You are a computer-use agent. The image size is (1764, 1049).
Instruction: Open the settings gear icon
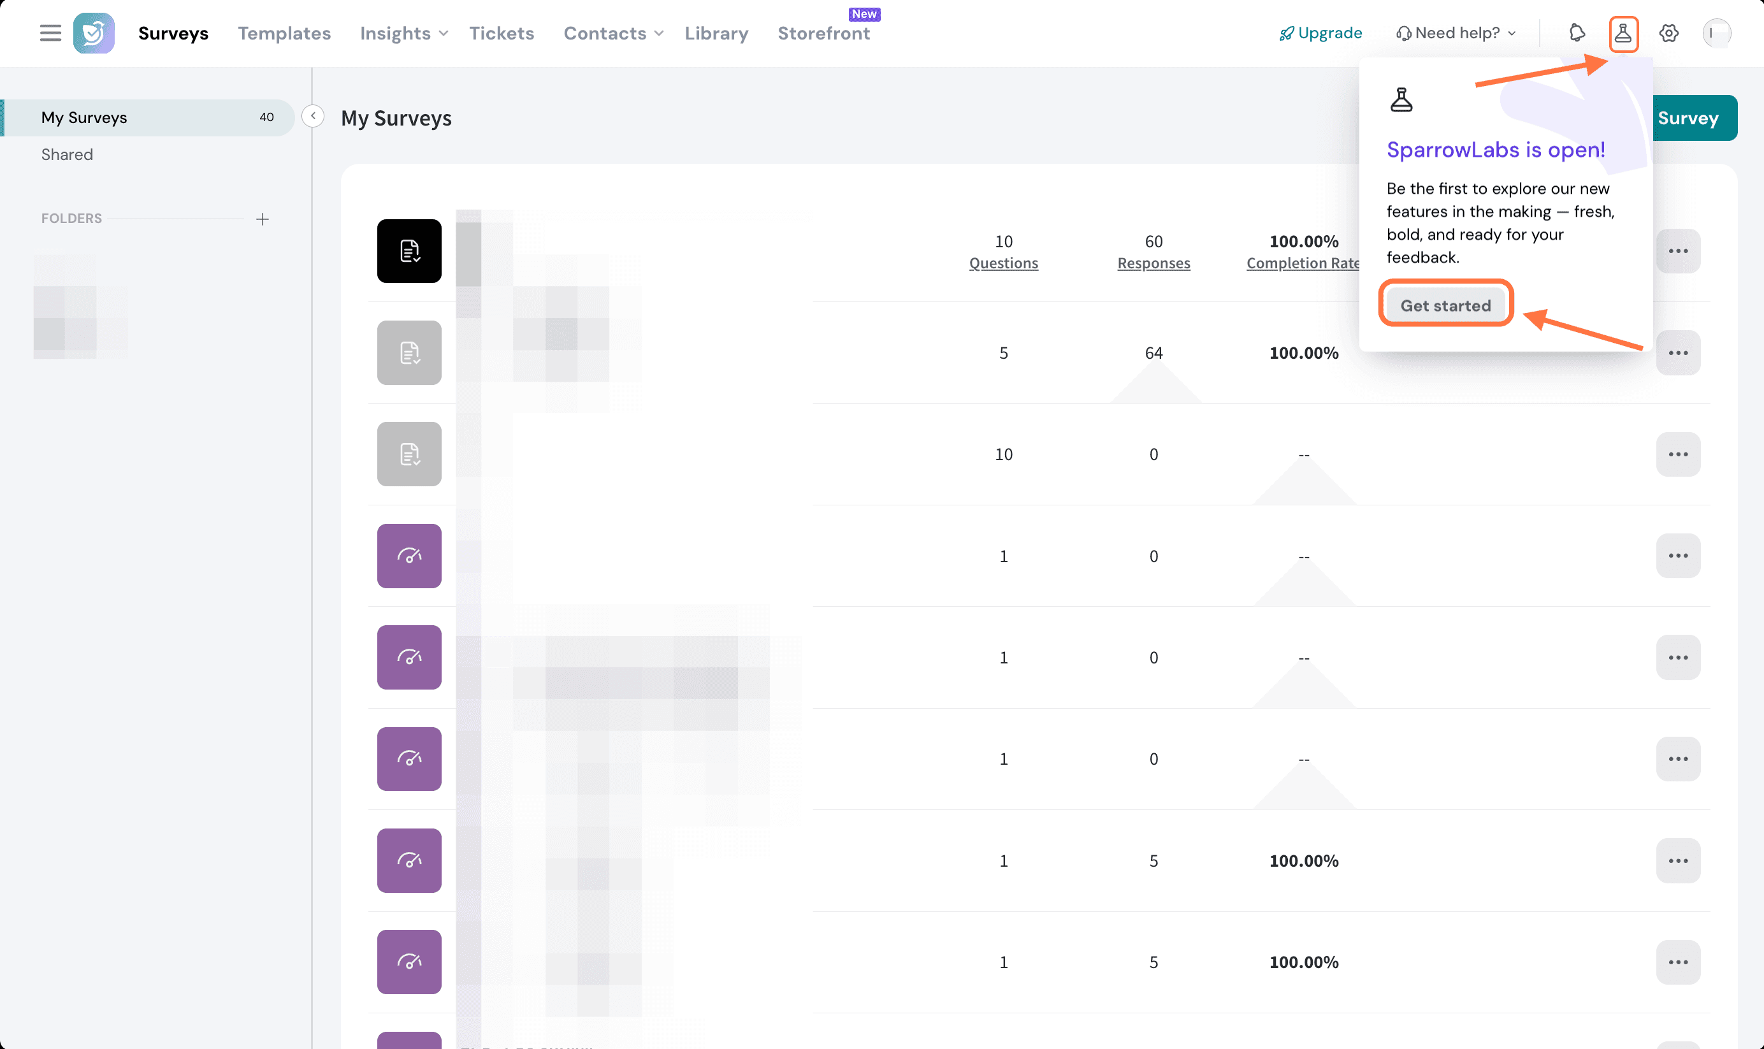[1668, 33]
